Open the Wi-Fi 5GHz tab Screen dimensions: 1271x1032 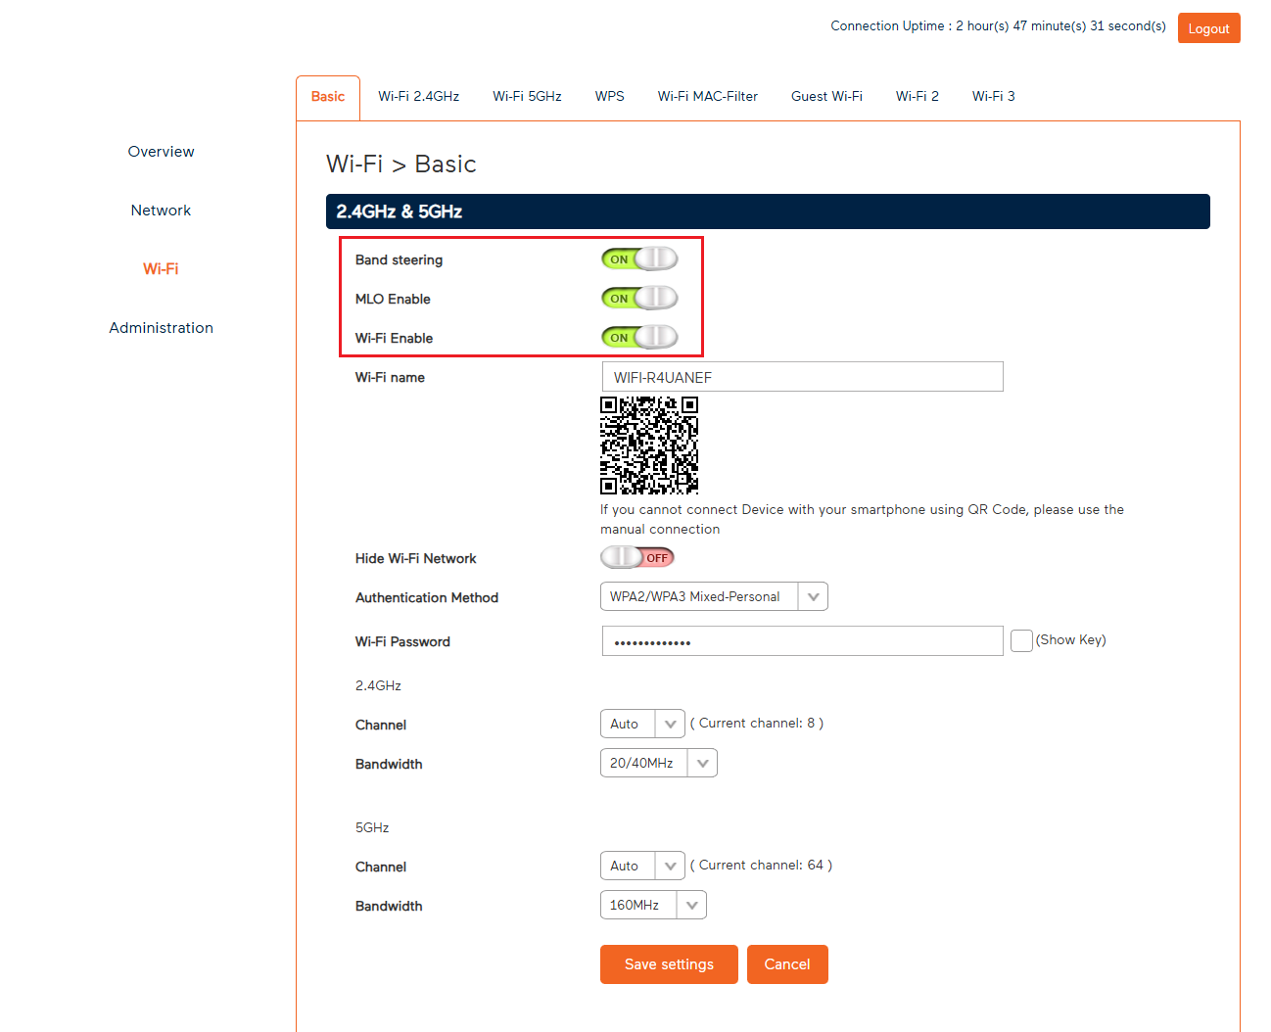[x=527, y=97]
